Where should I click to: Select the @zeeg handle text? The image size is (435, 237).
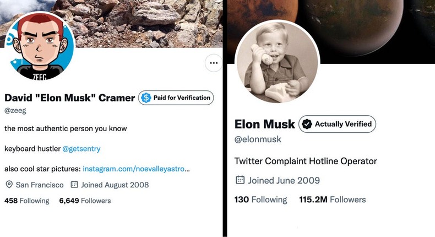(15, 111)
